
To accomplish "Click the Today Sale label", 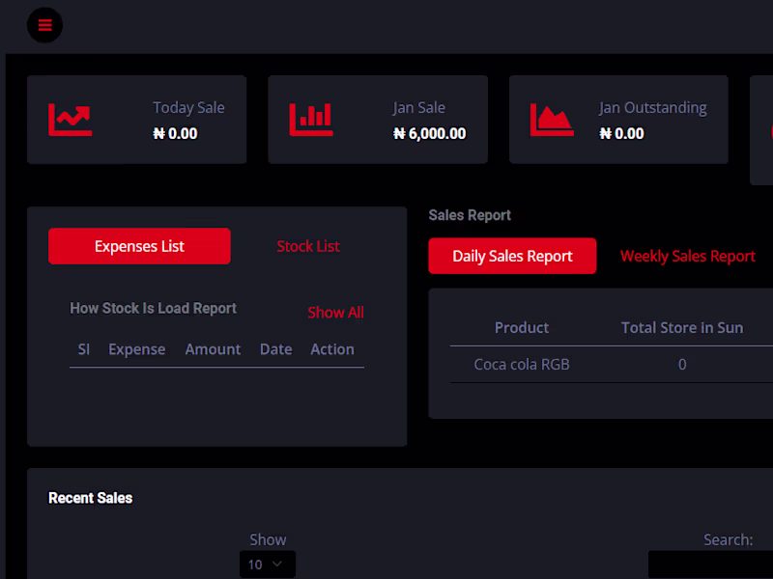I will (188, 107).
